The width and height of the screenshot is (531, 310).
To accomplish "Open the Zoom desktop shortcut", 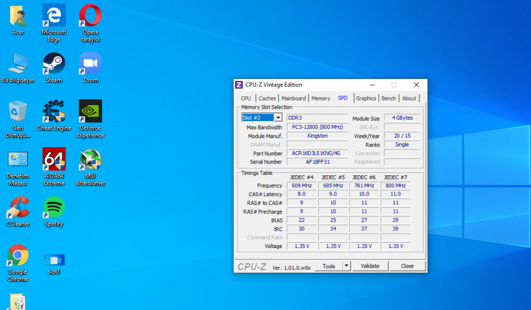I will 90,68.
